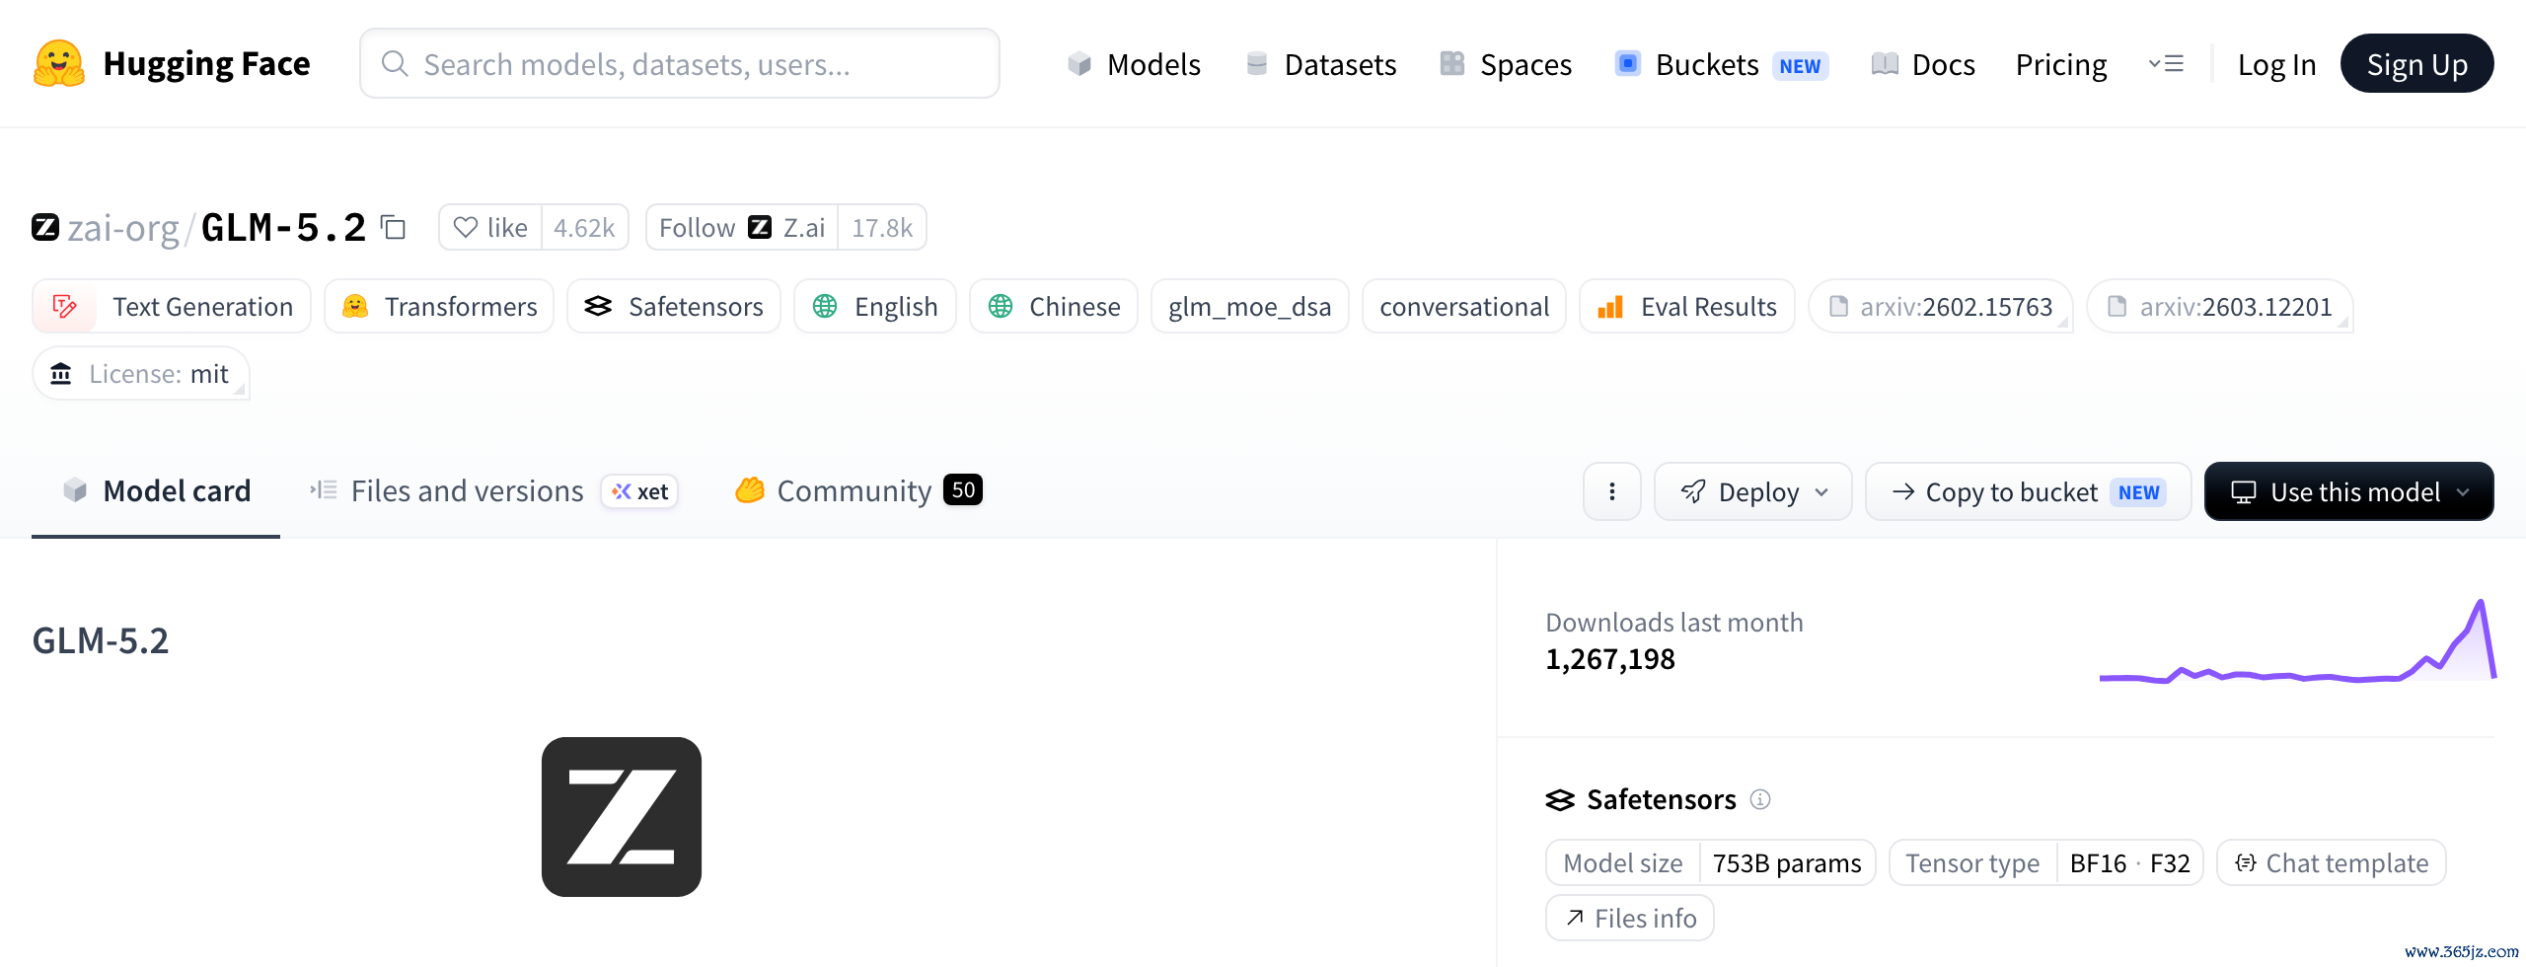This screenshot has height=967, width=2526.
Task: Select the Safetensors tag
Action: 674,307
